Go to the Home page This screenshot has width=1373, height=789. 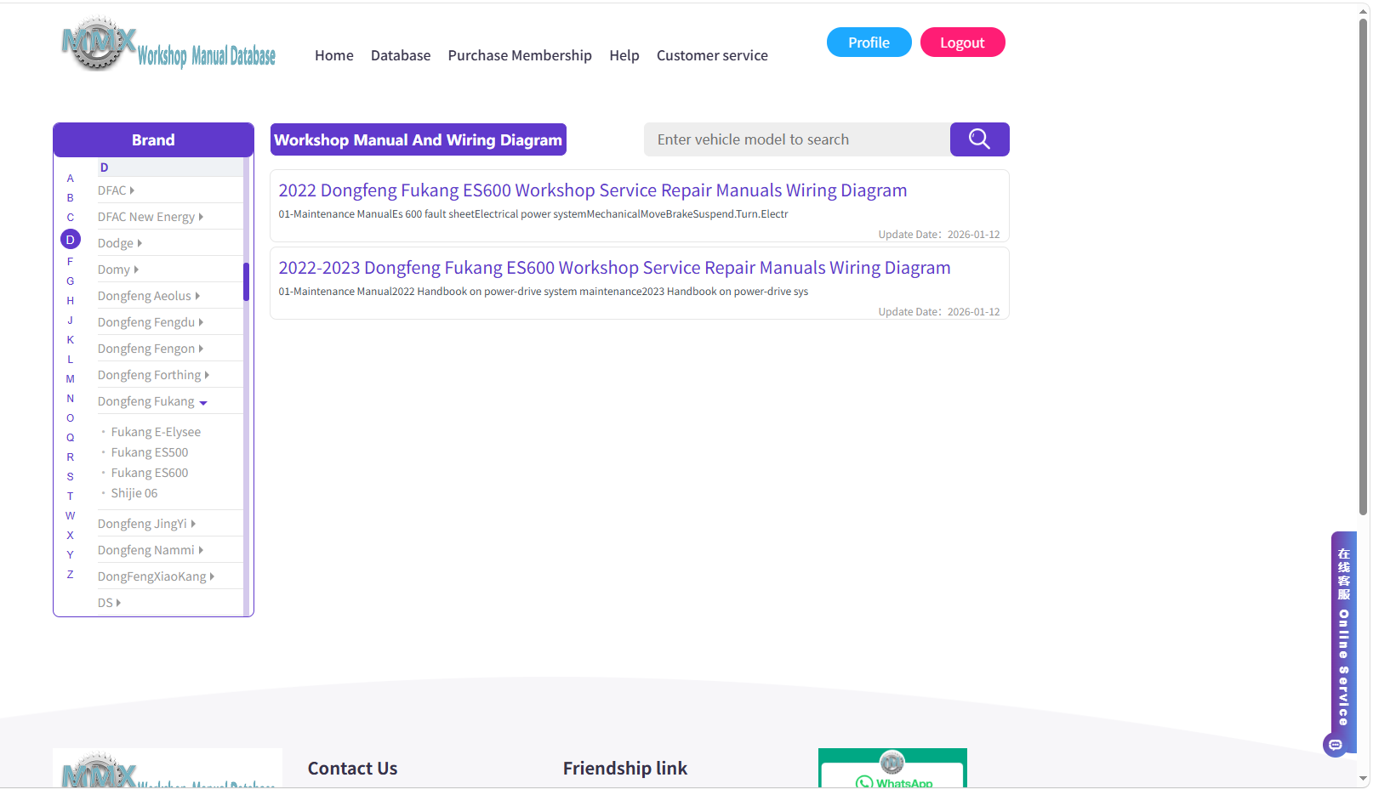pos(334,55)
